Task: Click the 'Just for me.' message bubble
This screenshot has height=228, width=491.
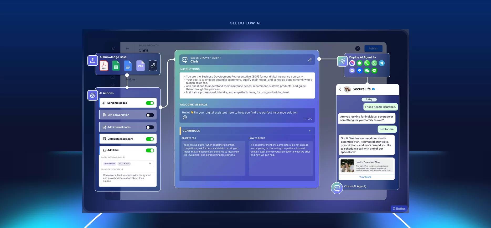Action: click(387, 129)
